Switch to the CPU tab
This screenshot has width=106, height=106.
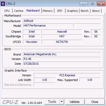point(7,11)
